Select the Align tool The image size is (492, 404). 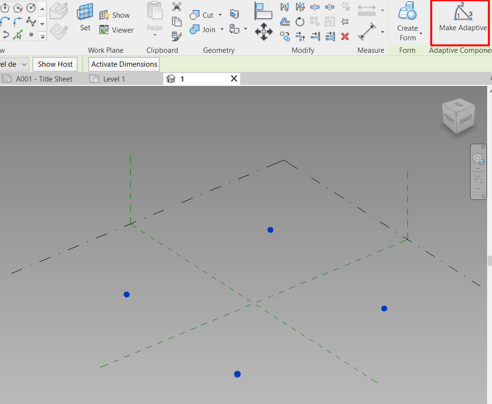click(x=263, y=11)
